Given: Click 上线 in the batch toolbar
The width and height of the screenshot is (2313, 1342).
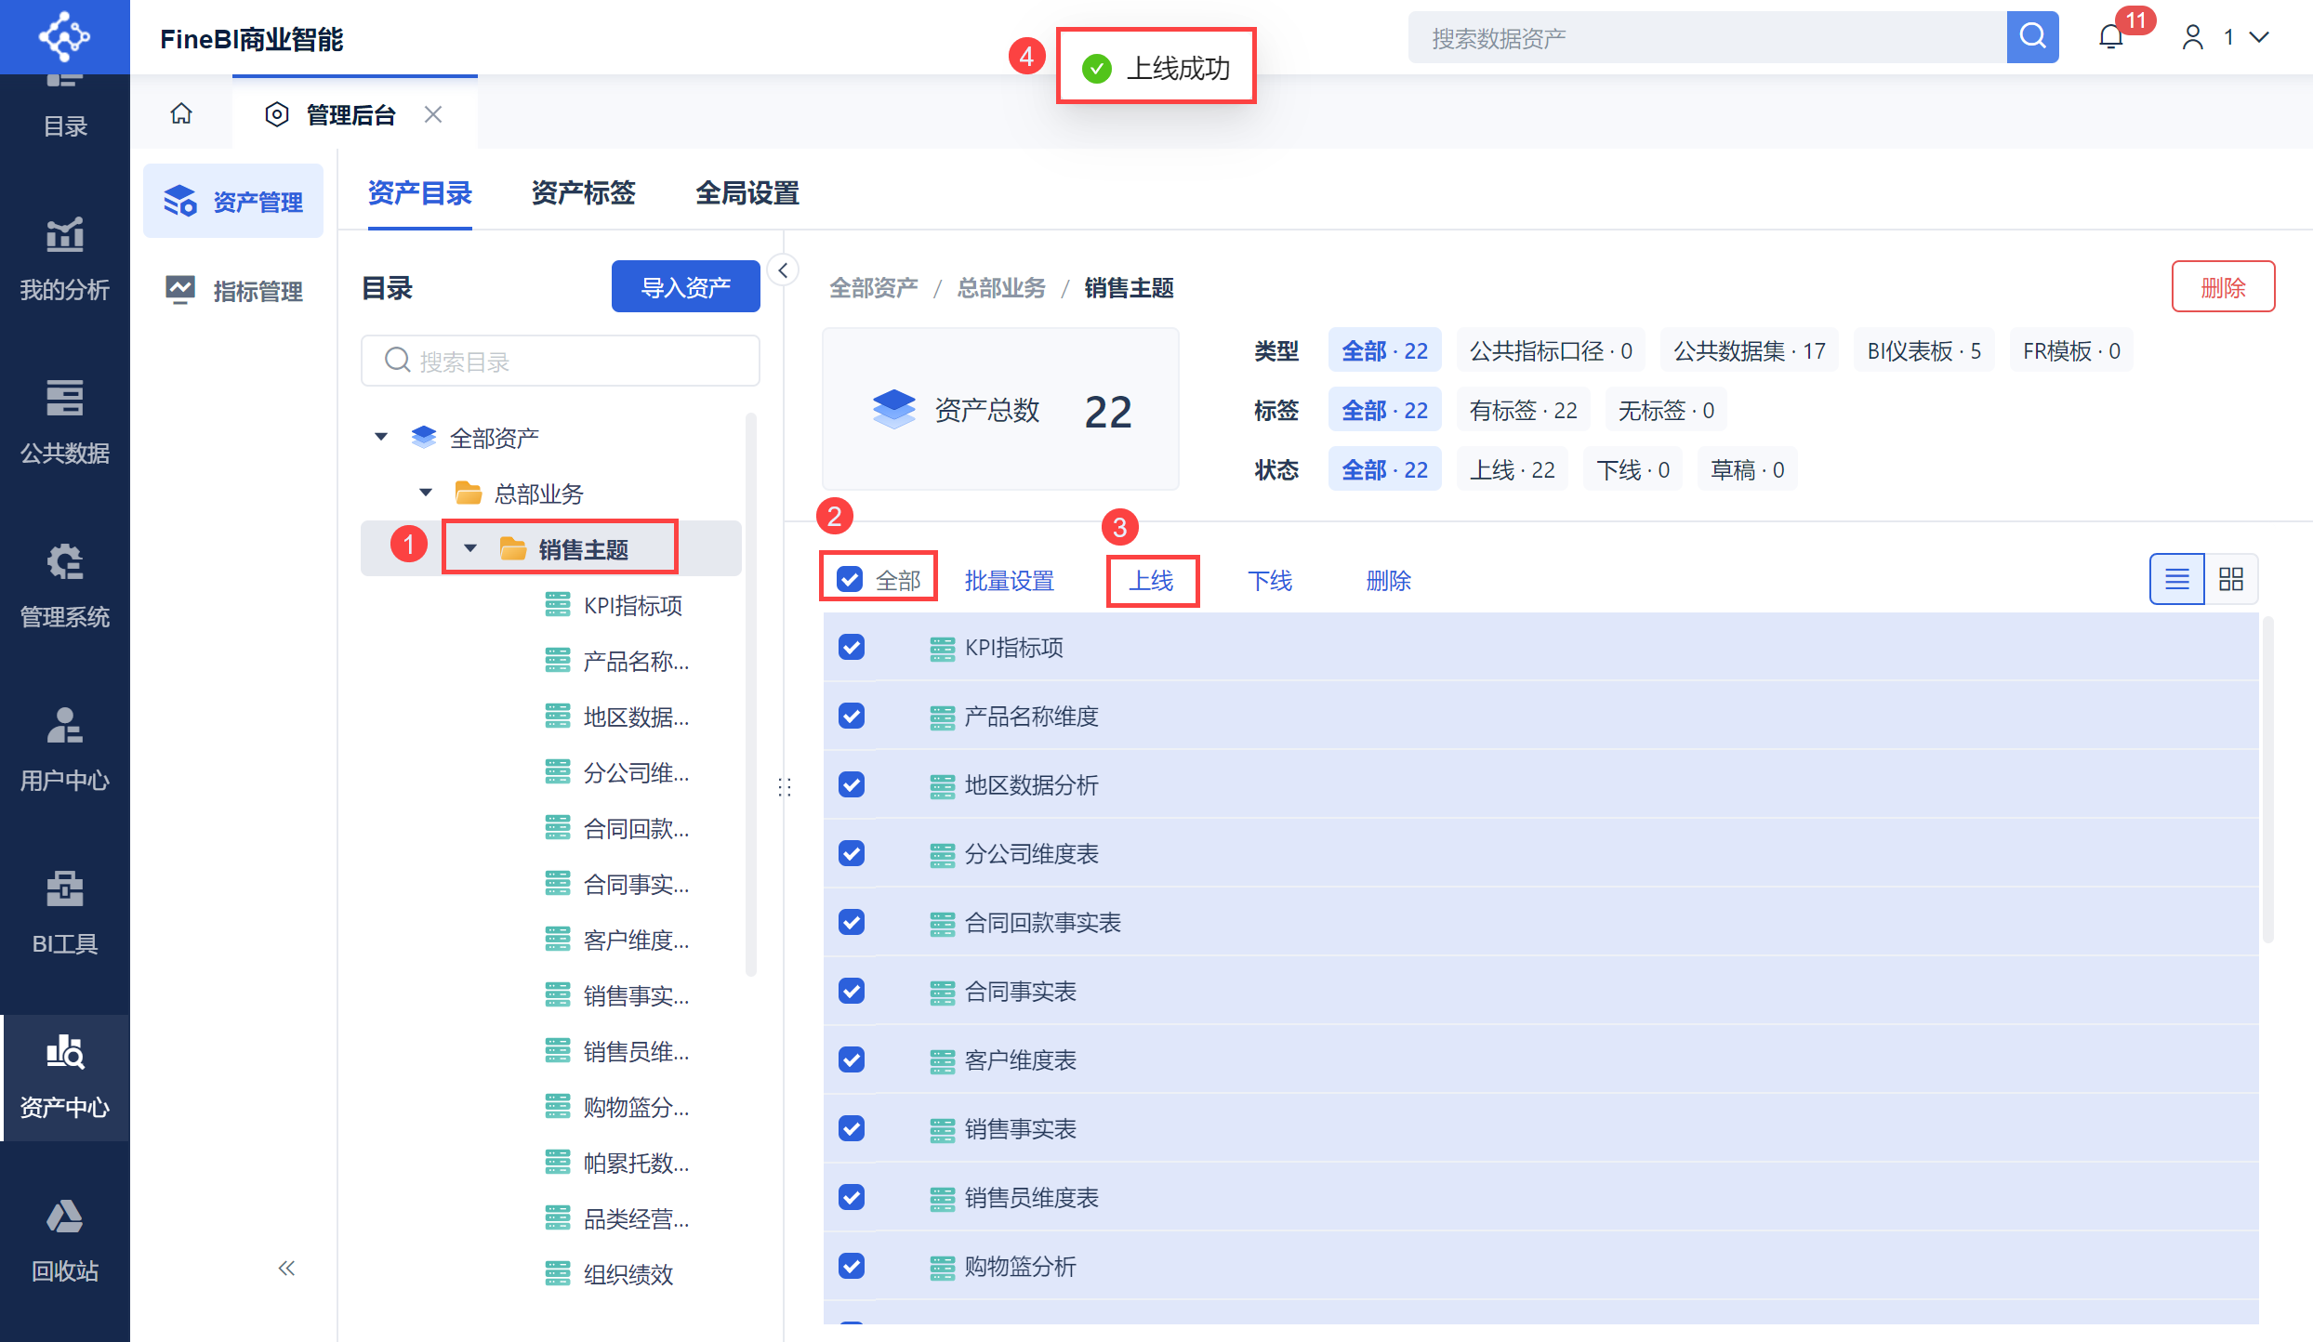Looking at the screenshot, I should coord(1151,581).
